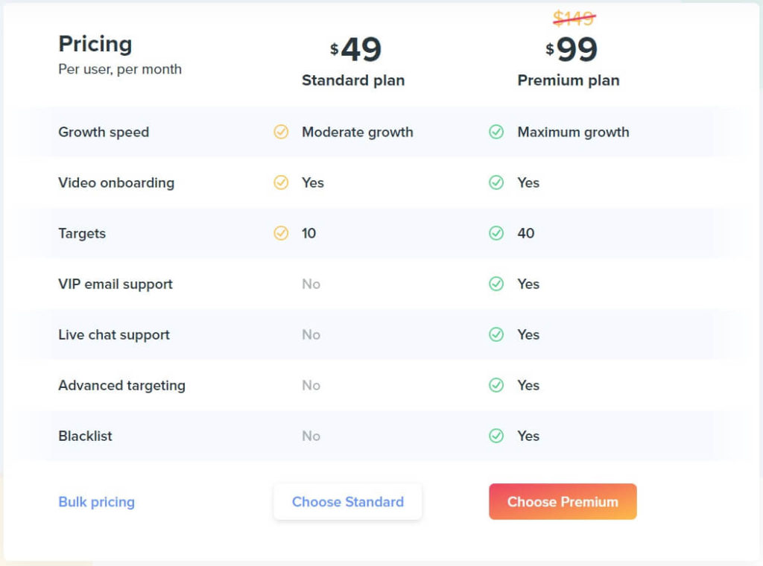The width and height of the screenshot is (763, 566).
Task: Select the Standard plan heading
Action: coord(353,80)
